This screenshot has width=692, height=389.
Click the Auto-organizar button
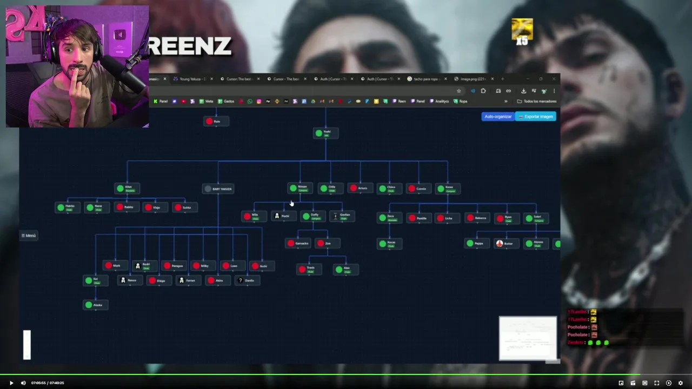pos(498,116)
